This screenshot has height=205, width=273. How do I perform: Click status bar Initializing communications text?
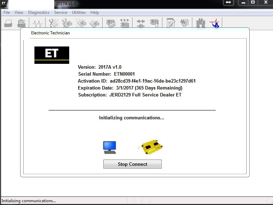click(x=29, y=201)
